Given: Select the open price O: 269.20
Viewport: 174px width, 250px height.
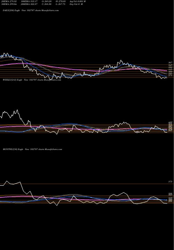Looking at the screenshot, I should tap(47, 1).
